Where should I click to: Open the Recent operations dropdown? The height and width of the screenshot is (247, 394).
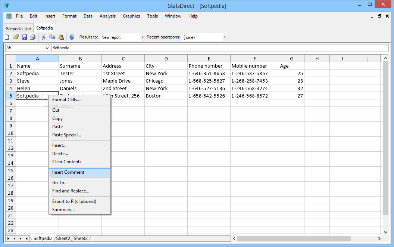pyautogui.click(x=225, y=37)
